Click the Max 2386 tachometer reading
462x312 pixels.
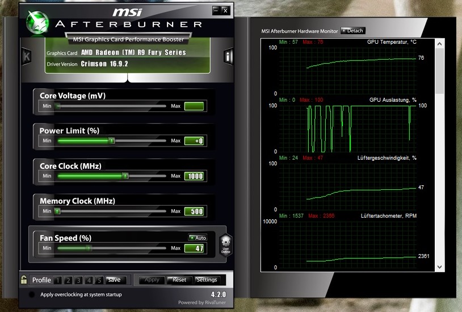click(x=321, y=216)
